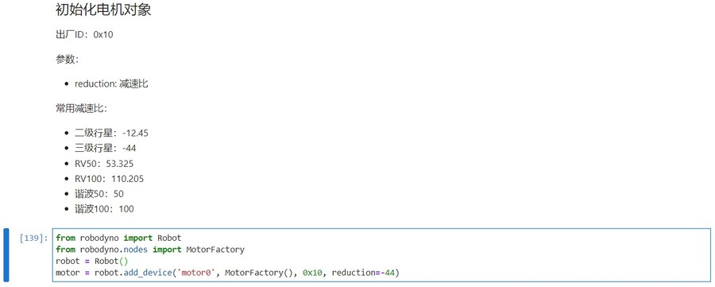
Task: Click code line importing MotorFactory
Action: [150, 250]
